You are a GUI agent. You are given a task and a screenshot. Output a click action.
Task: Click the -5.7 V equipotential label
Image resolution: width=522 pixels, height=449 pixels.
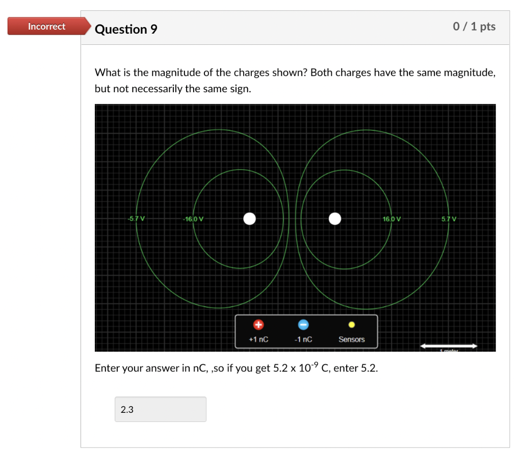click(x=136, y=219)
